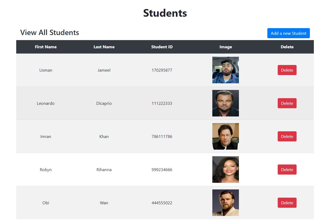Click the First Name column header
This screenshot has height=221, width=329.
point(46,47)
